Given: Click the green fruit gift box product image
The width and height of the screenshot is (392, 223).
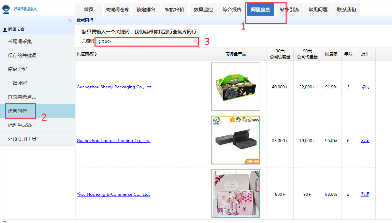Looking at the screenshot, I should click(236, 86).
